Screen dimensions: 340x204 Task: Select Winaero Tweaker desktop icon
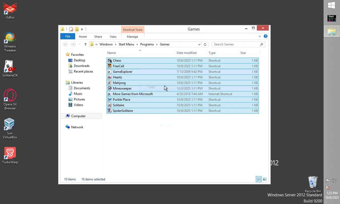[10, 42]
